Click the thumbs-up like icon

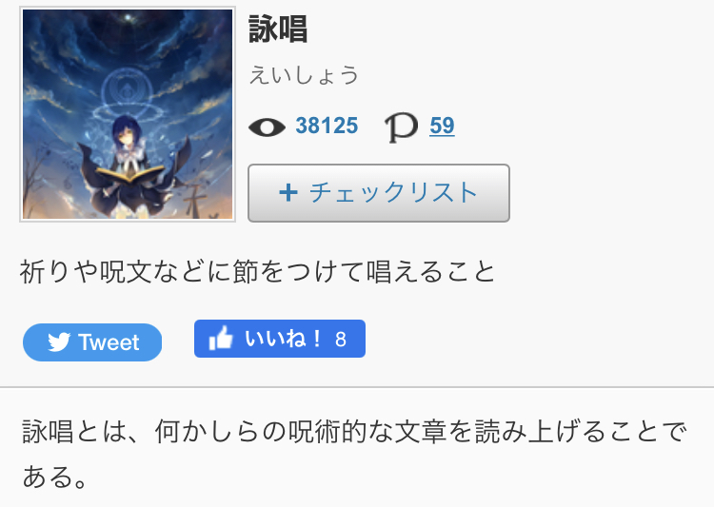(221, 338)
